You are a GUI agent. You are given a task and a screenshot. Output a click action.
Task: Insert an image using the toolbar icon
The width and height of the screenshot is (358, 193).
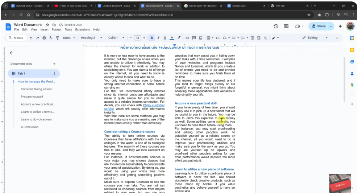point(200,38)
